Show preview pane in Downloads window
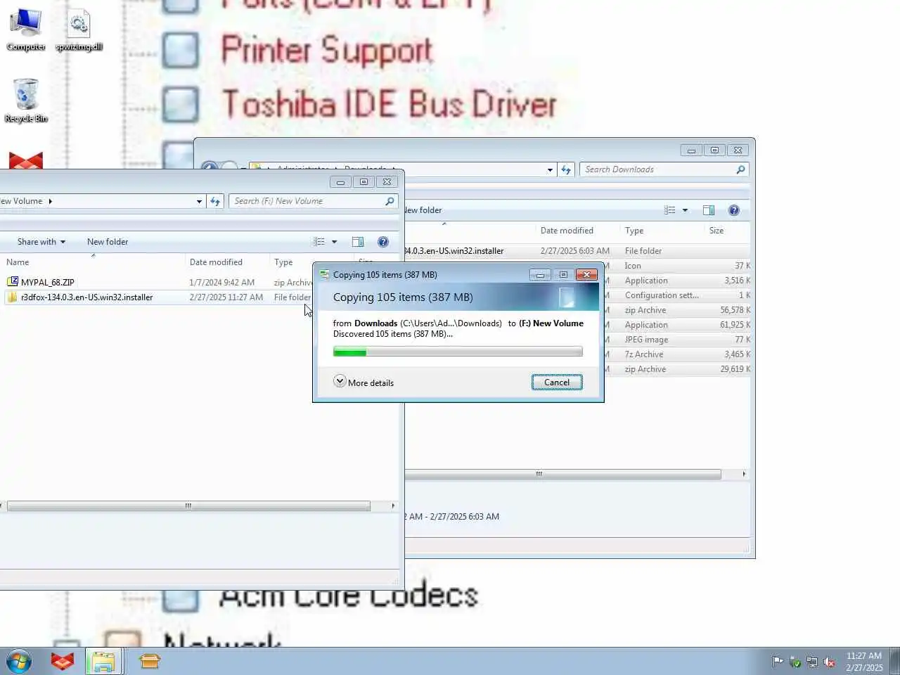This screenshot has height=675, width=900. point(709,210)
